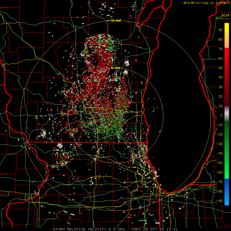Click the 50 value on velocity scale
The width and height of the screenshot is (231, 231).
(220, 68)
